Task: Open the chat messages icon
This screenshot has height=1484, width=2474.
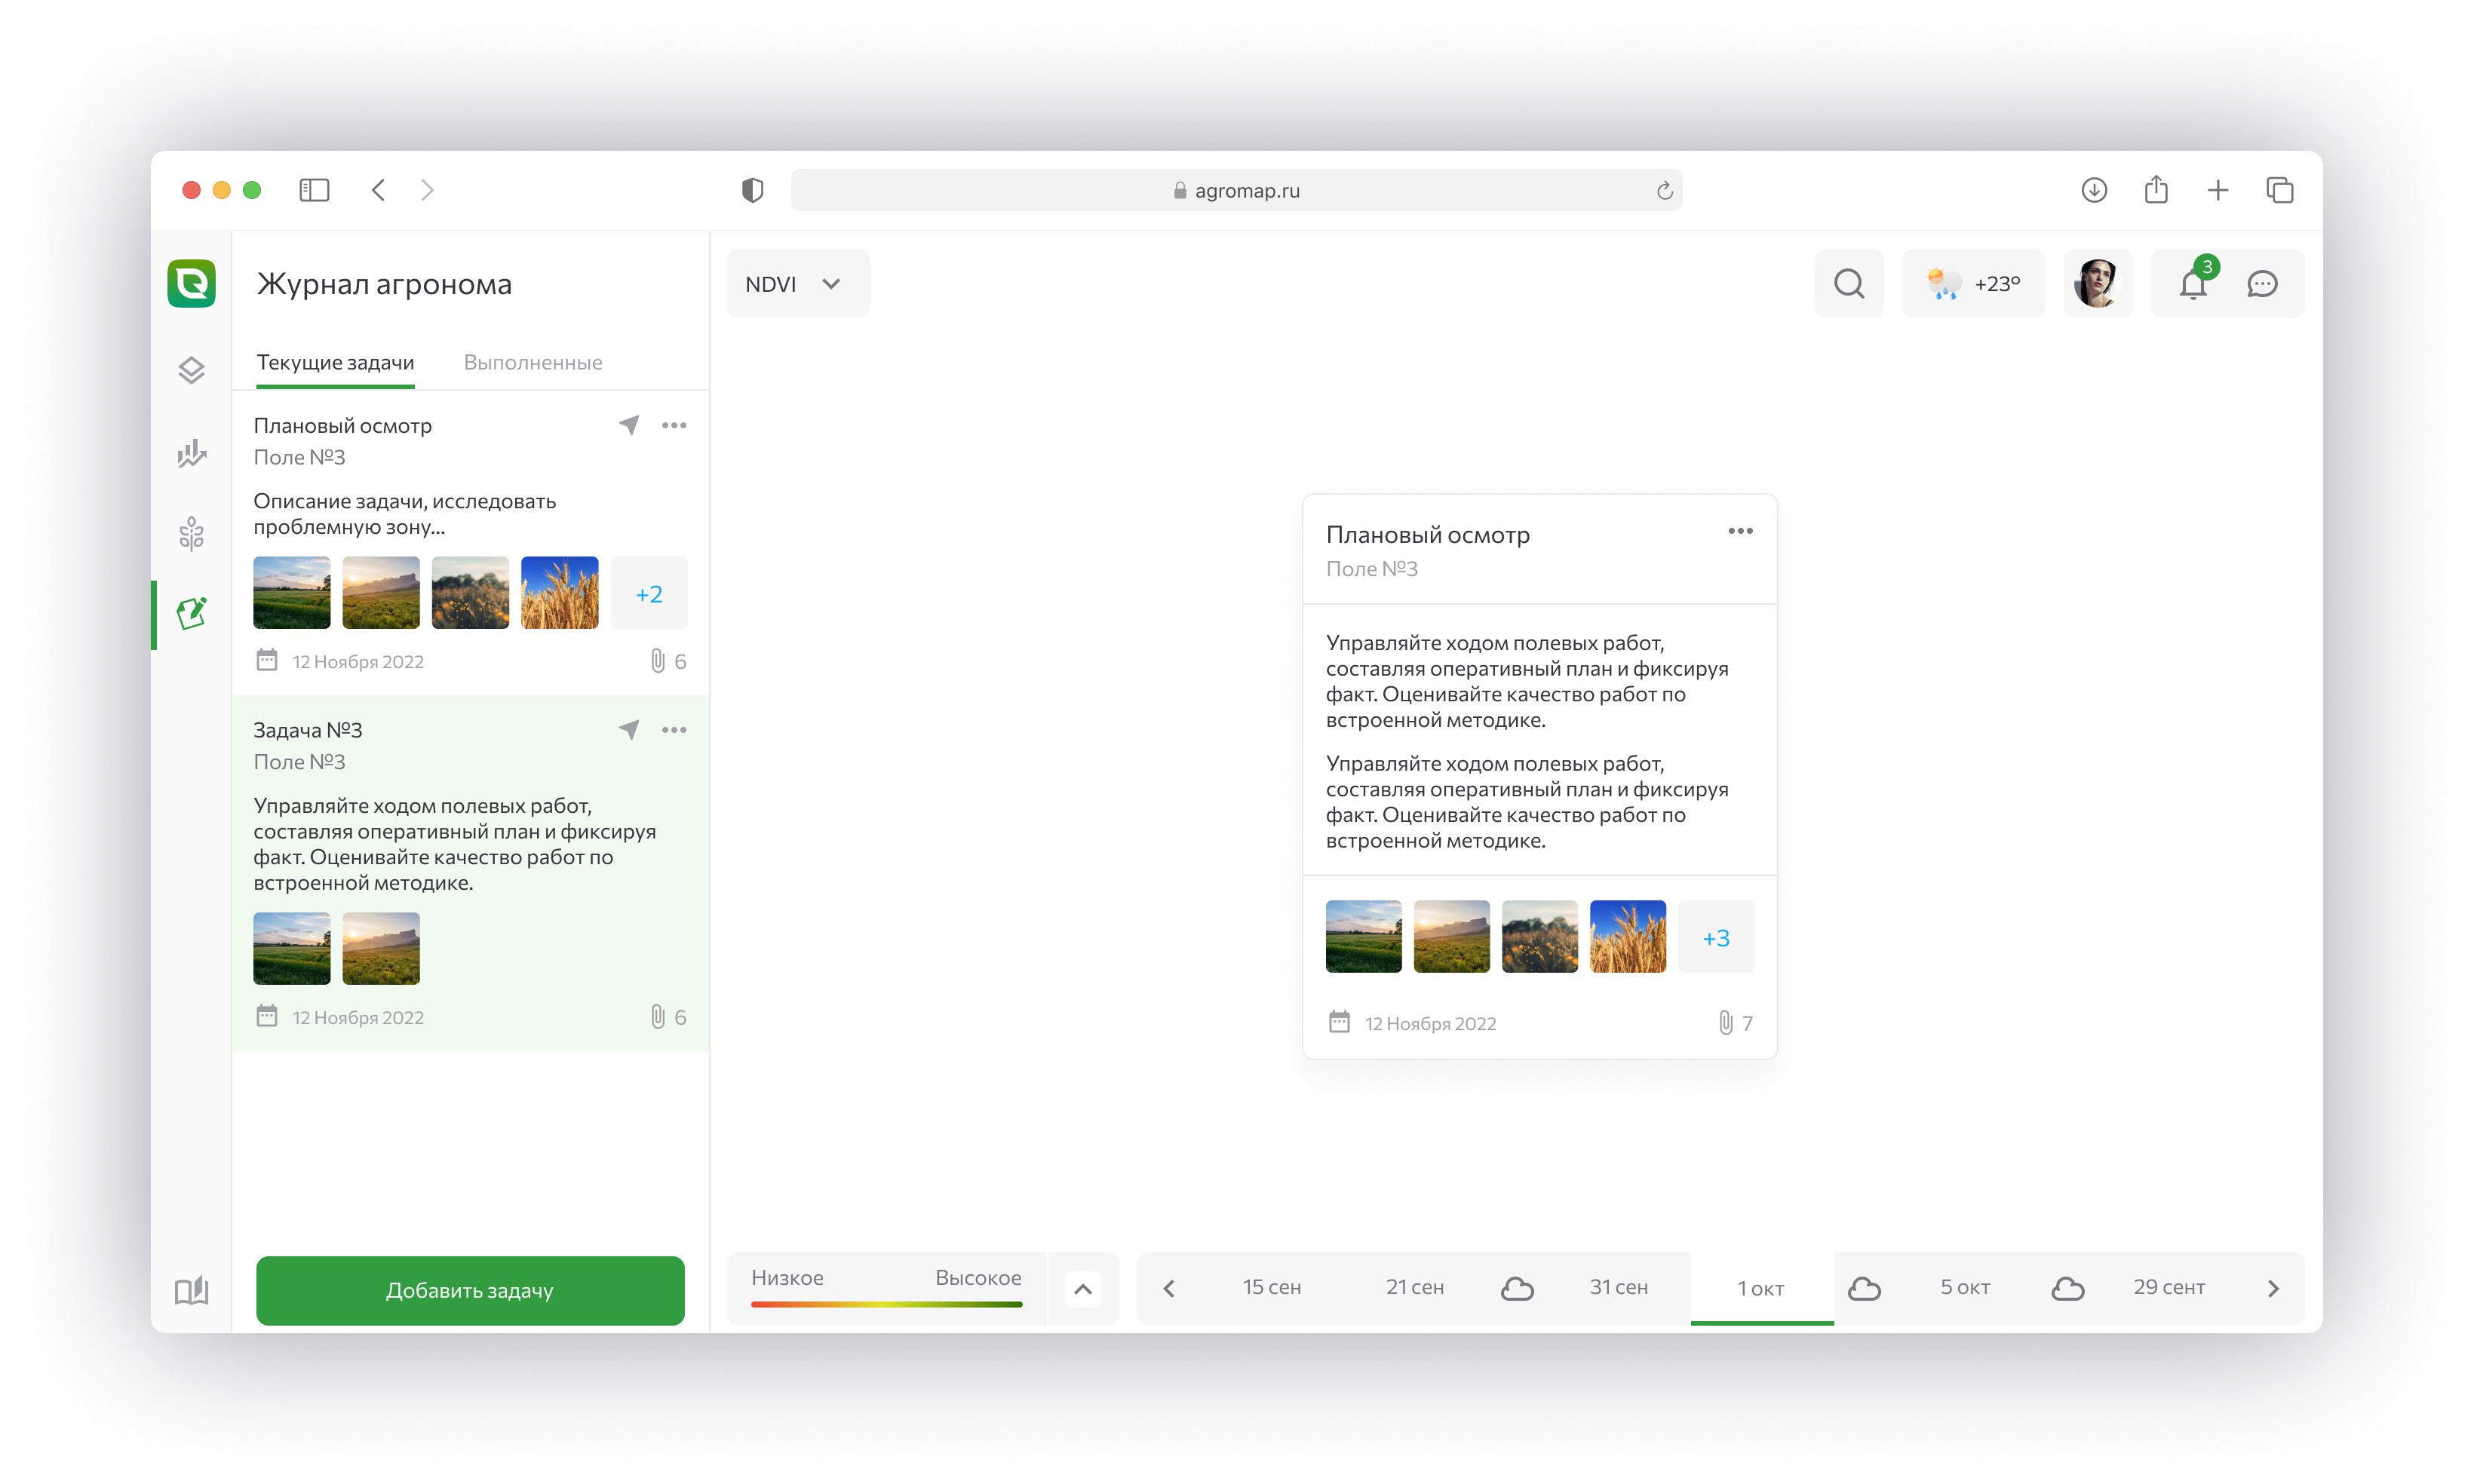Action: coord(2262,284)
